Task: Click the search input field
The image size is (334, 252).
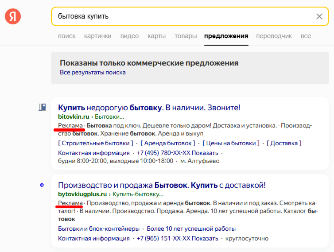Action: point(182,16)
